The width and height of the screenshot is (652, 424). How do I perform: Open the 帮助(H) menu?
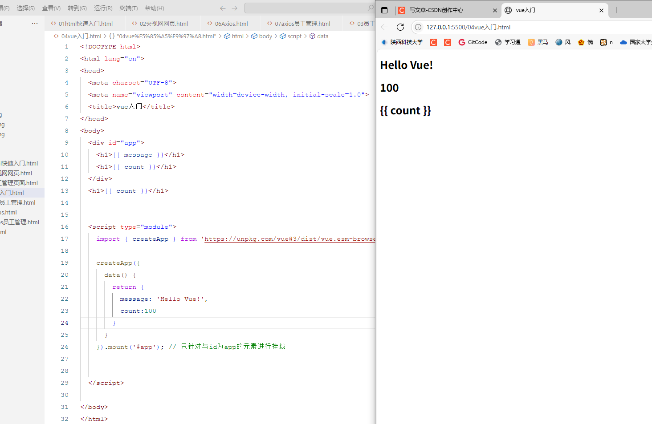click(154, 8)
